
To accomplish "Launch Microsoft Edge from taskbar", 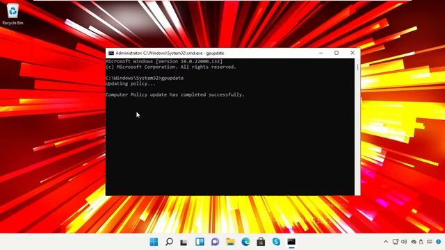I will coord(245,242).
